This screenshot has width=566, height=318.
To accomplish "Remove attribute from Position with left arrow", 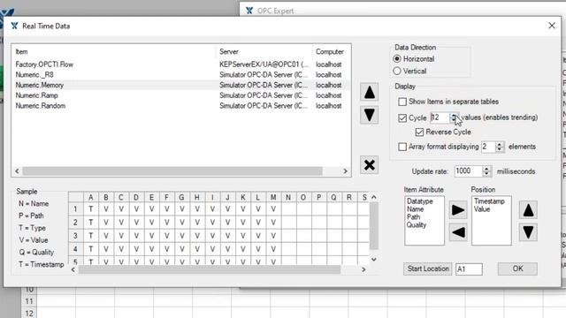I will 458,232.
